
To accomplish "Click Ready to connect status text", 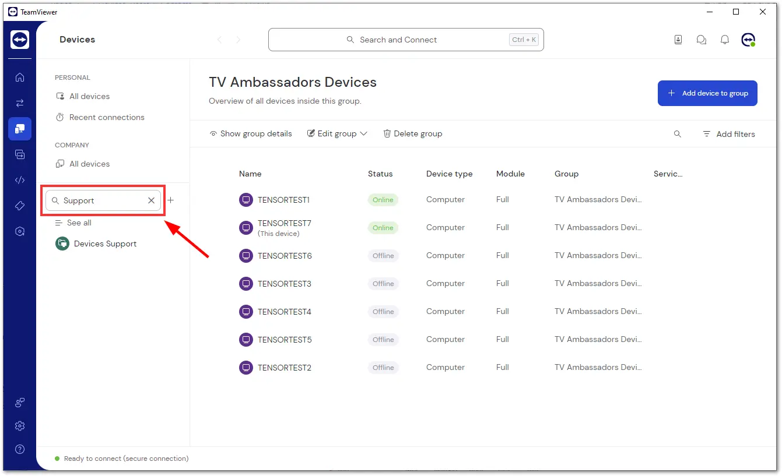I will [x=126, y=459].
